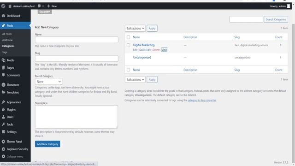Click slug text uncategorized
This screenshot has width=295, height=166.
point(242,57)
